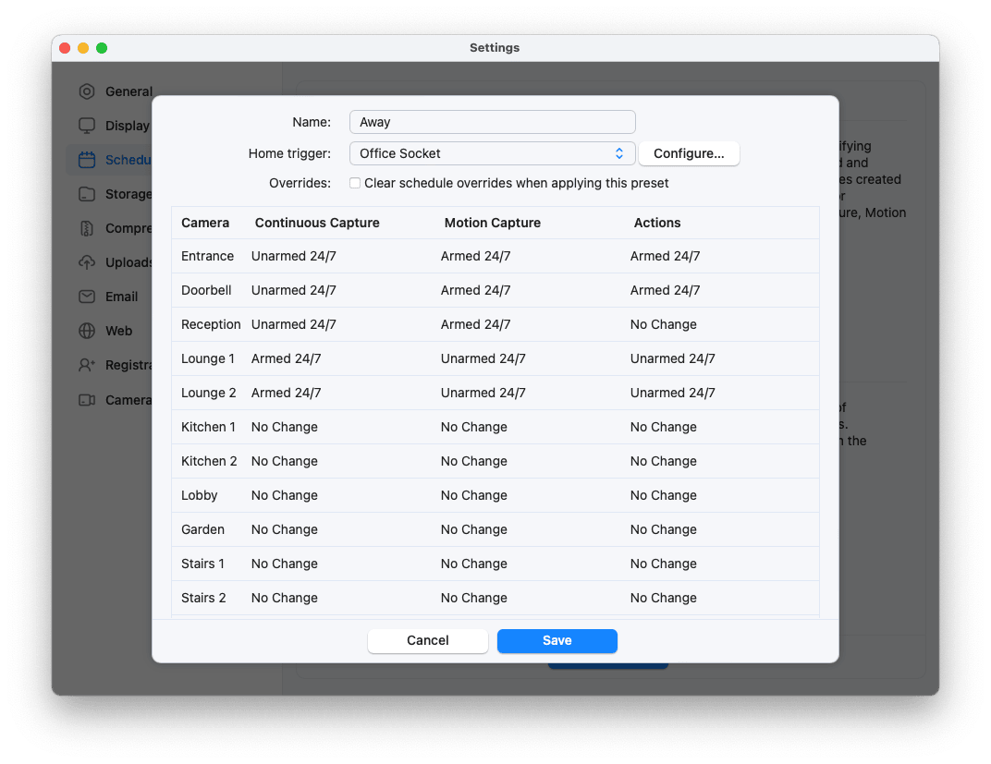Click the Schedule calendar icon
Viewport: 991px width, 764px height.
(88, 160)
